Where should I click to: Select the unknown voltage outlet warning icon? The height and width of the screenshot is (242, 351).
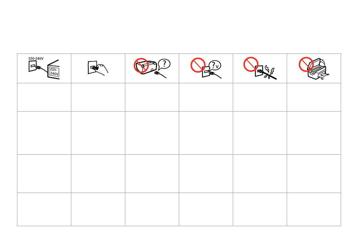coord(206,68)
